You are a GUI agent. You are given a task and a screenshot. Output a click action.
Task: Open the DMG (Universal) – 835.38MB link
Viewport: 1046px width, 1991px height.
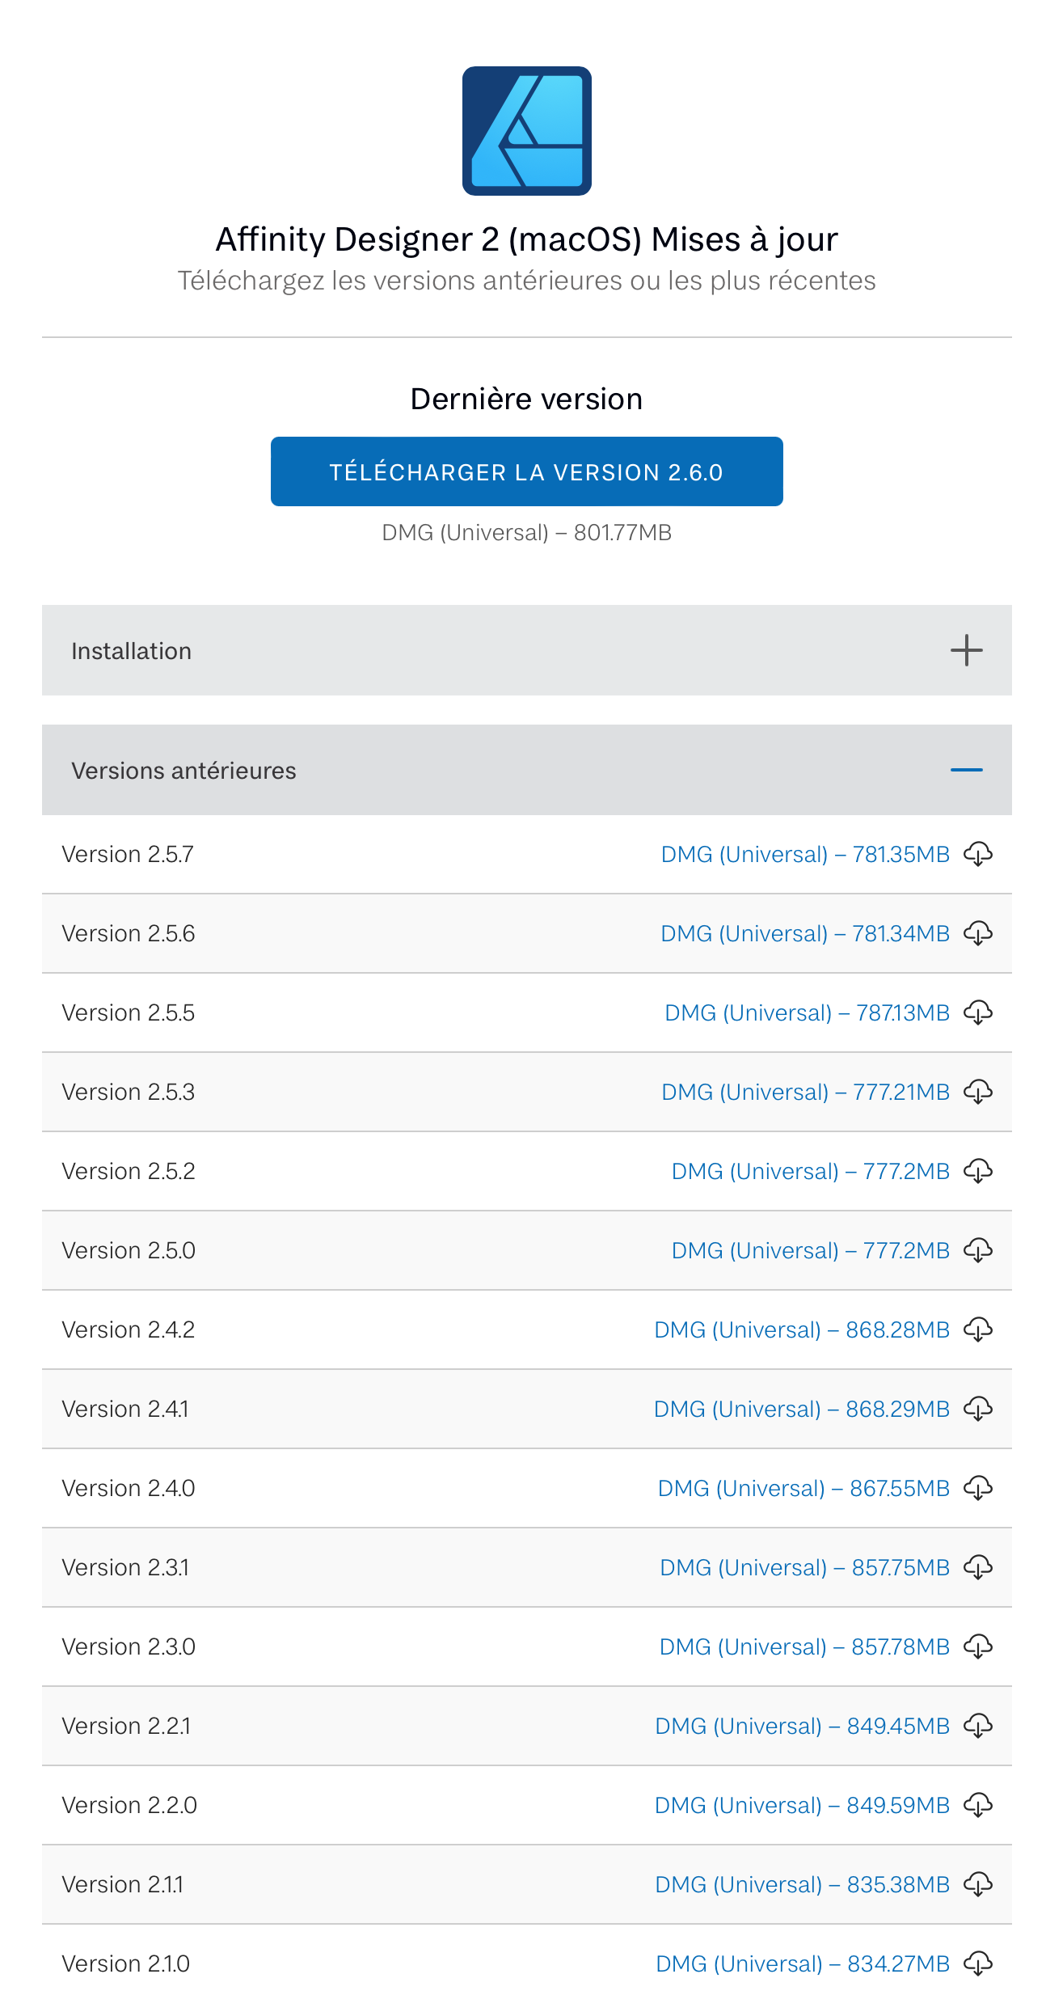coord(802,1884)
